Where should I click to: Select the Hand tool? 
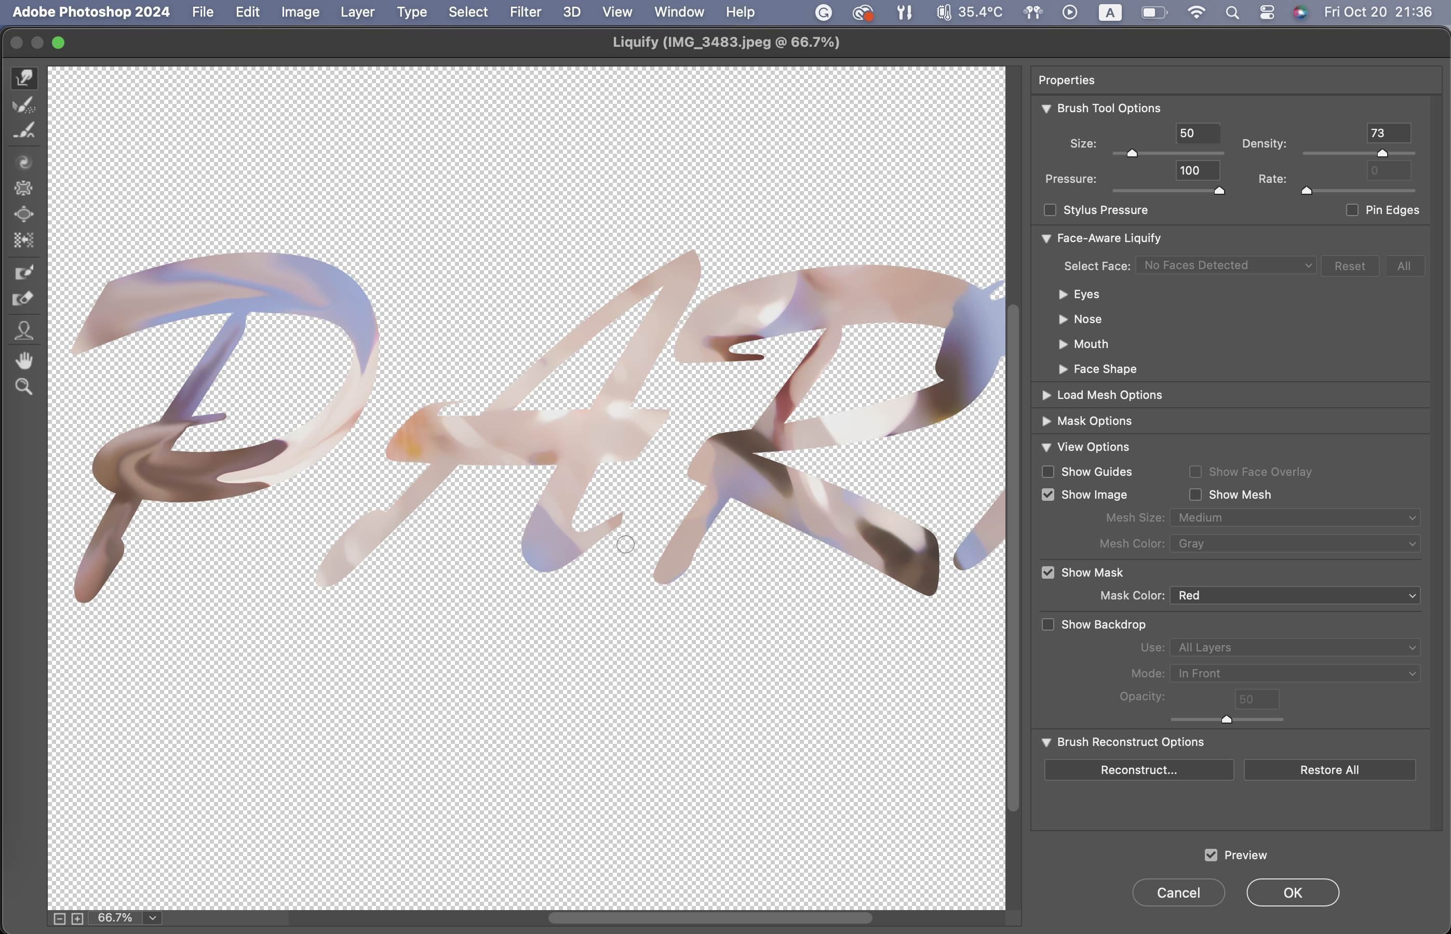click(x=24, y=361)
